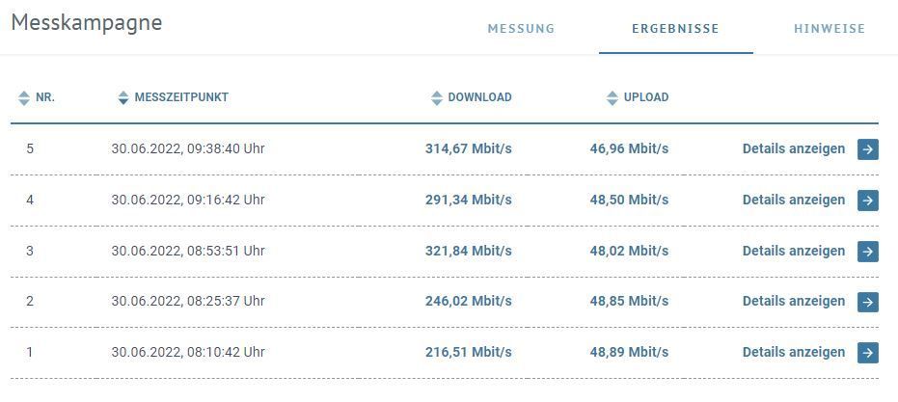
Task: Sort by the Upload column header
Action: 645,97
